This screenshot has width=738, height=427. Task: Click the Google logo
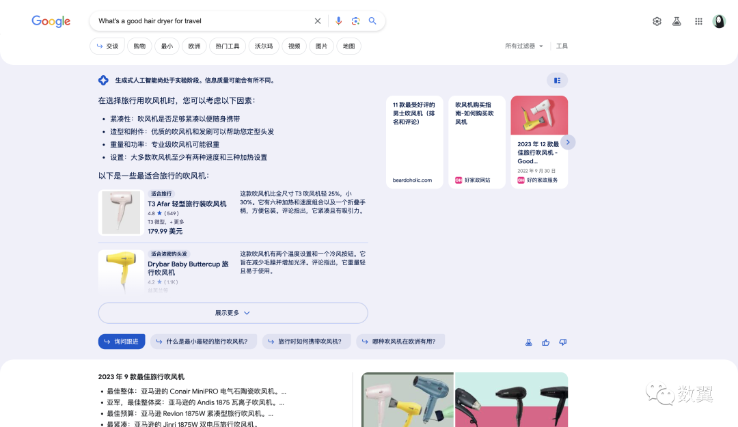click(51, 21)
